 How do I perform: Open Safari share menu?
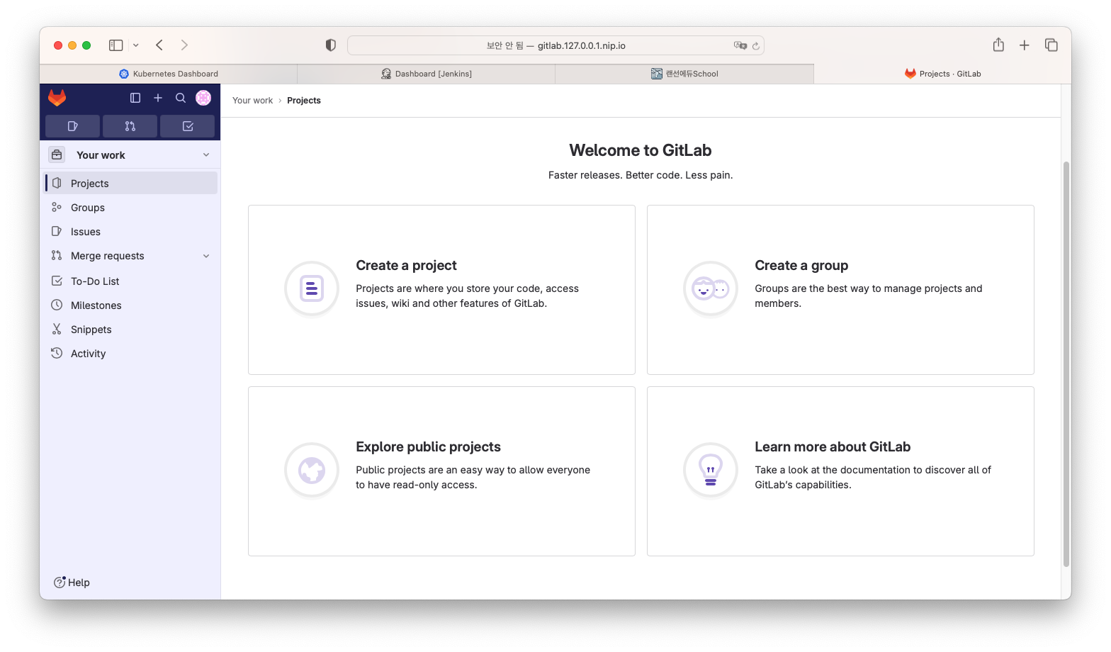(998, 45)
